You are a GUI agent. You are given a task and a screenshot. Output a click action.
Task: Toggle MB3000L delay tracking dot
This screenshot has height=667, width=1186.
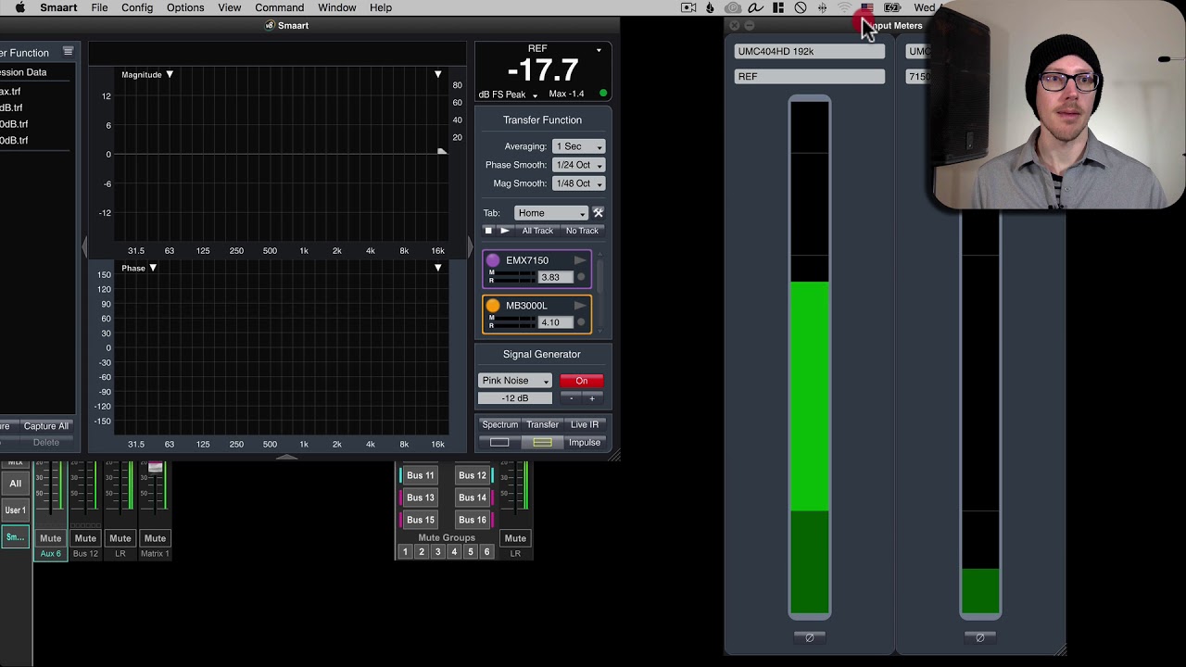581,322
